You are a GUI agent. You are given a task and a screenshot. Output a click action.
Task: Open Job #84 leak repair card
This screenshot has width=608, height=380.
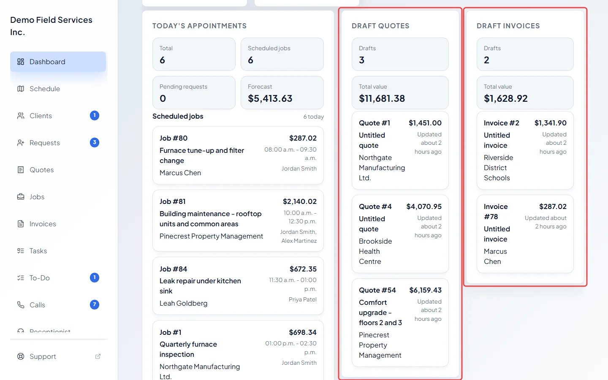pyautogui.click(x=238, y=286)
